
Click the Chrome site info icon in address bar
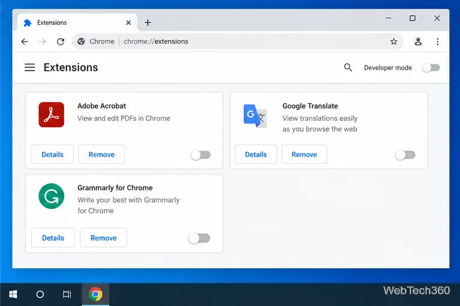[81, 41]
